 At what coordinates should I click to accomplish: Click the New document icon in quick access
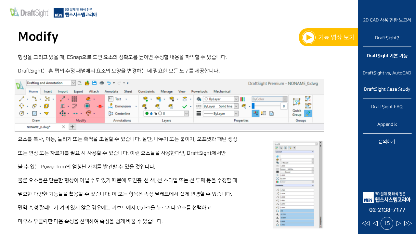79,83
